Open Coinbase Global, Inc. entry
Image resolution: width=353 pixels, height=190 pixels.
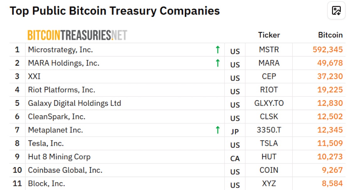pyautogui.click(x=65, y=170)
